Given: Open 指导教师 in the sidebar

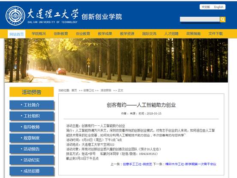Looking at the screenshot, I should tap(32, 127).
